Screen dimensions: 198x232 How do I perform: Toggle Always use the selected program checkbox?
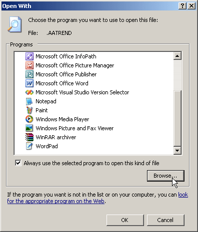pos(18,163)
